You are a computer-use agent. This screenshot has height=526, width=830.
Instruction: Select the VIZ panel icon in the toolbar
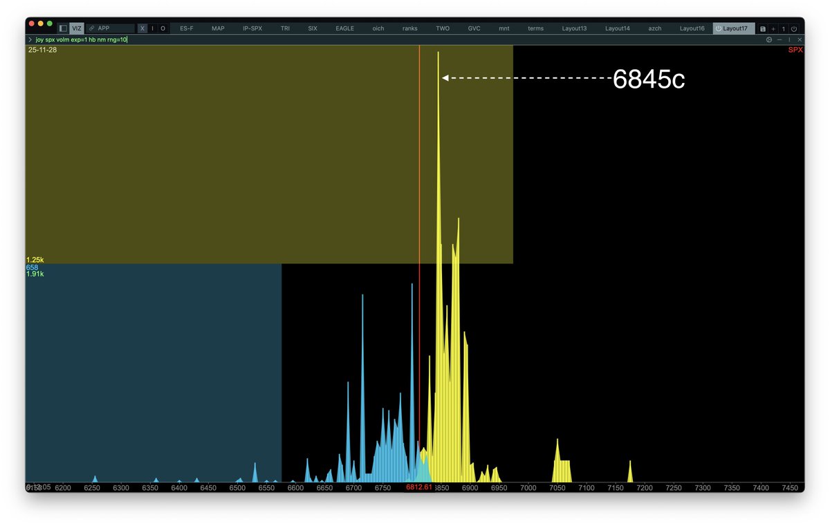tap(76, 28)
